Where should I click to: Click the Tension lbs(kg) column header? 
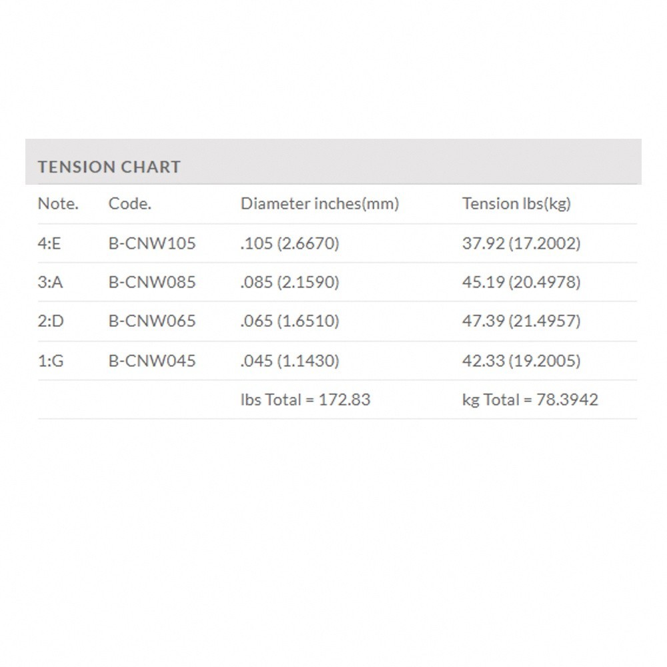pyautogui.click(x=516, y=204)
